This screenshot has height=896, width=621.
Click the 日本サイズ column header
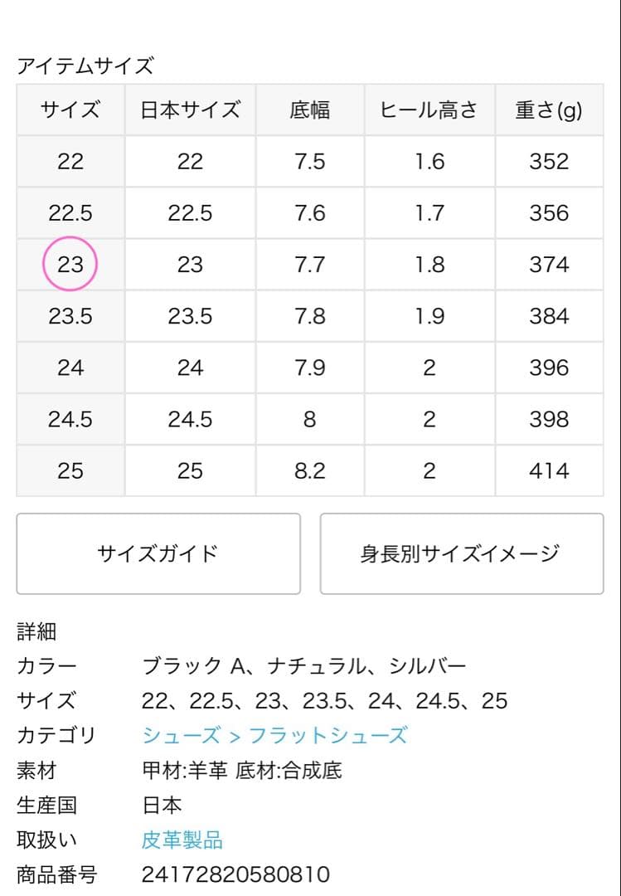click(190, 109)
